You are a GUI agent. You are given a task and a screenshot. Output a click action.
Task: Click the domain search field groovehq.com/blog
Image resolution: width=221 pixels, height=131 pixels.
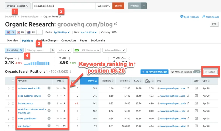(64, 6)
